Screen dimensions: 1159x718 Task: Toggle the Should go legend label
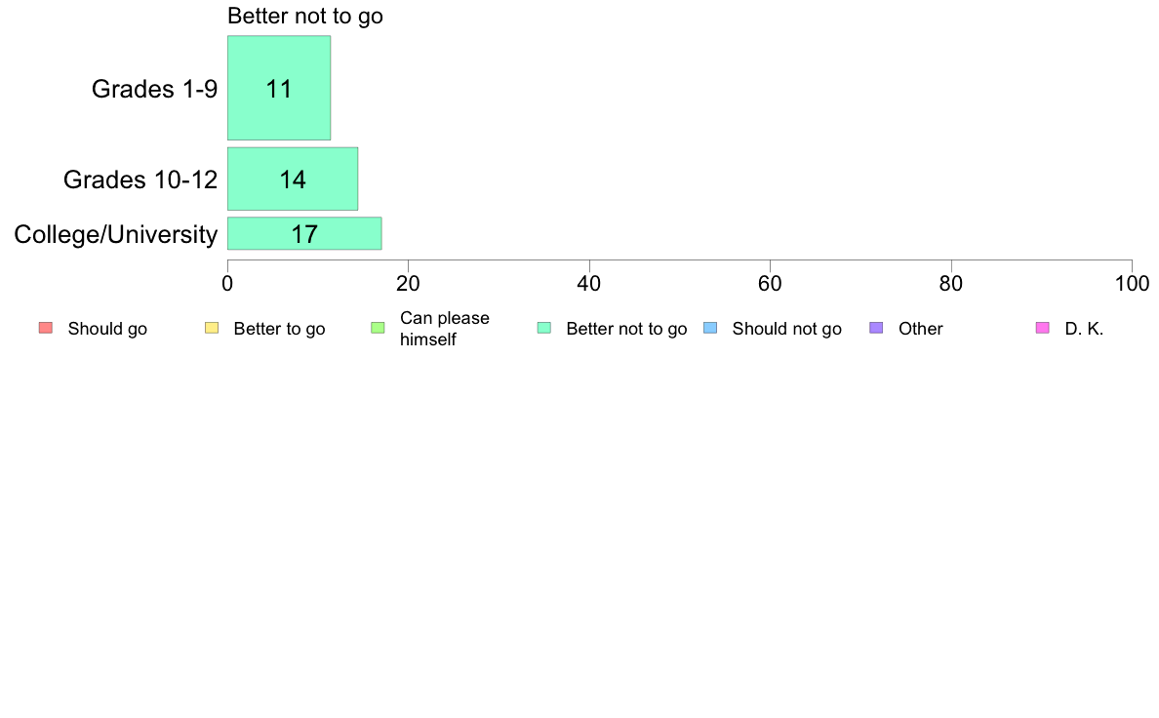pos(107,329)
